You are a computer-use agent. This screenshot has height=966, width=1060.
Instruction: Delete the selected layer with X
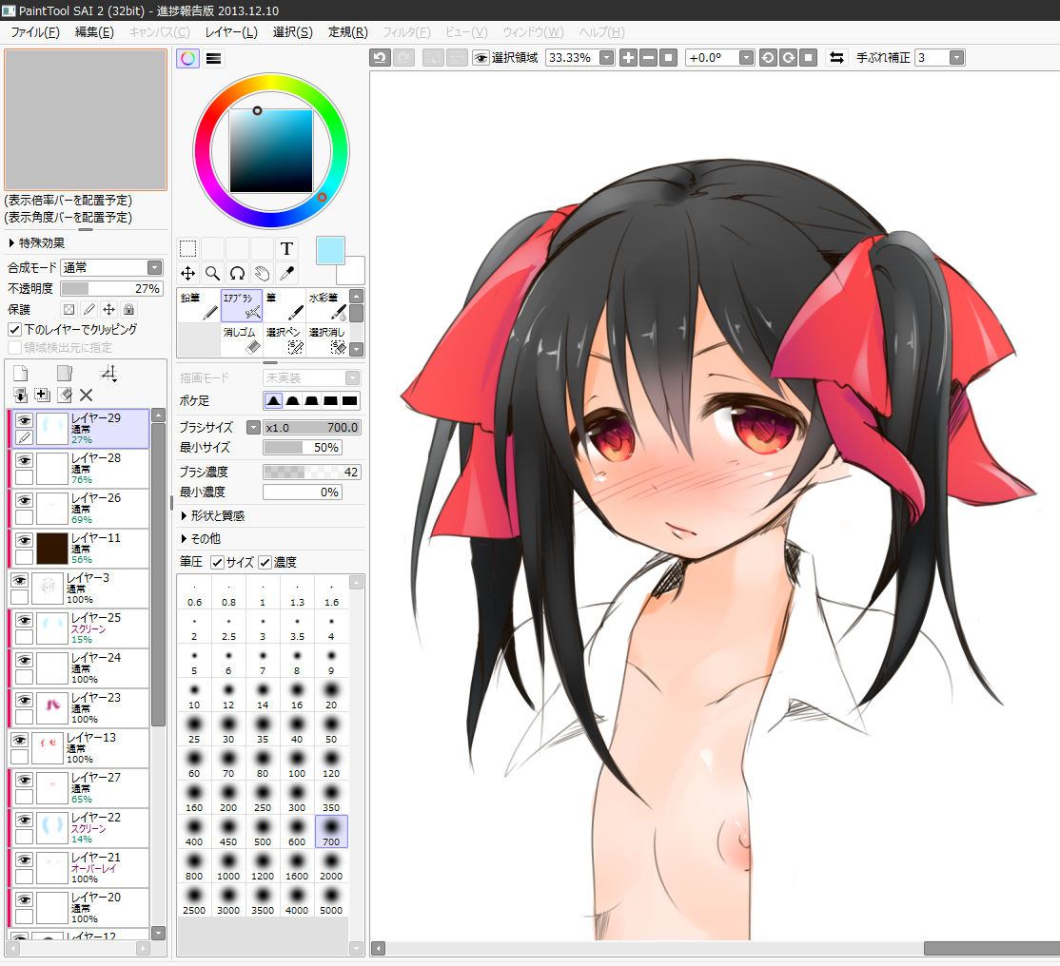pyautogui.click(x=86, y=396)
